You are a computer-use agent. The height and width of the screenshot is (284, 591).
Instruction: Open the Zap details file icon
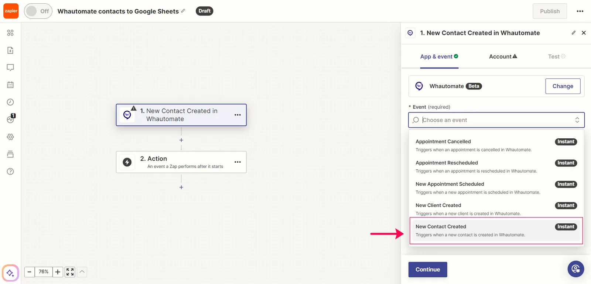click(x=10, y=50)
